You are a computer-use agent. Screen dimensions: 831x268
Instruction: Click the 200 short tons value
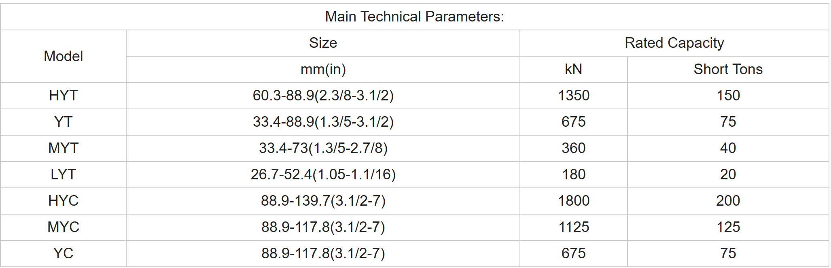coord(728,201)
